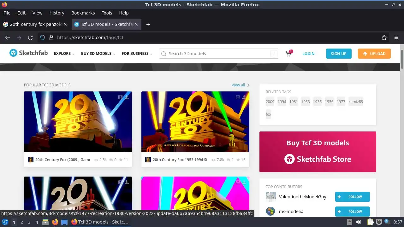Click the Sketchfab logo
The height and width of the screenshot is (227, 404).
pos(28,53)
